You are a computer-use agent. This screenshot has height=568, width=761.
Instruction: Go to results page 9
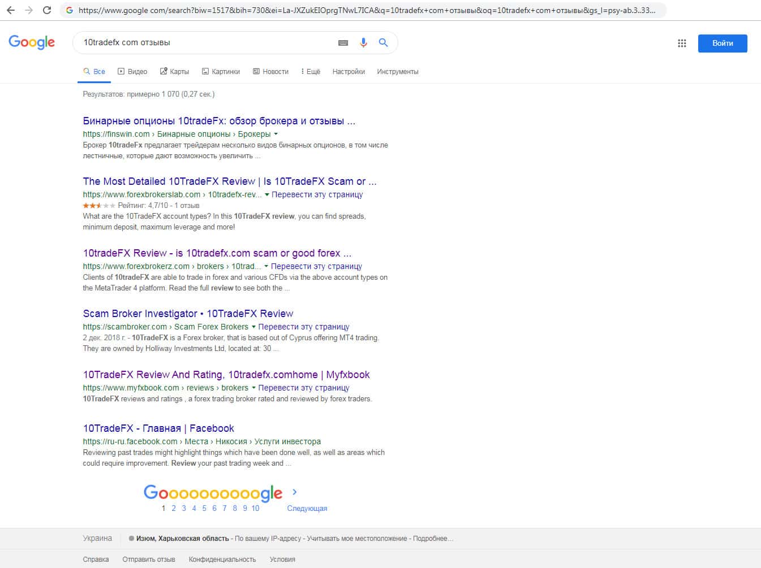pyautogui.click(x=245, y=508)
